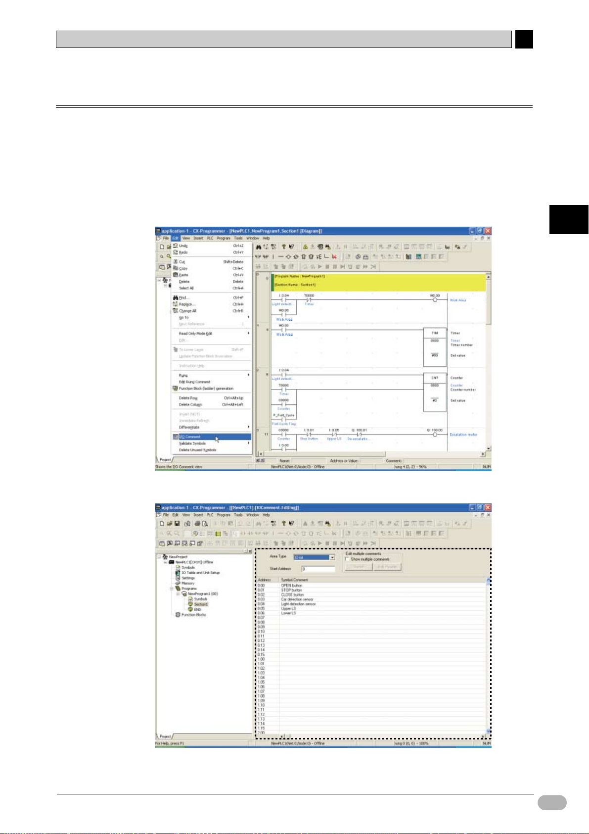Collapse NewProgram1 (00) node in lower tree
The width and height of the screenshot is (589, 834).
[x=178, y=594]
